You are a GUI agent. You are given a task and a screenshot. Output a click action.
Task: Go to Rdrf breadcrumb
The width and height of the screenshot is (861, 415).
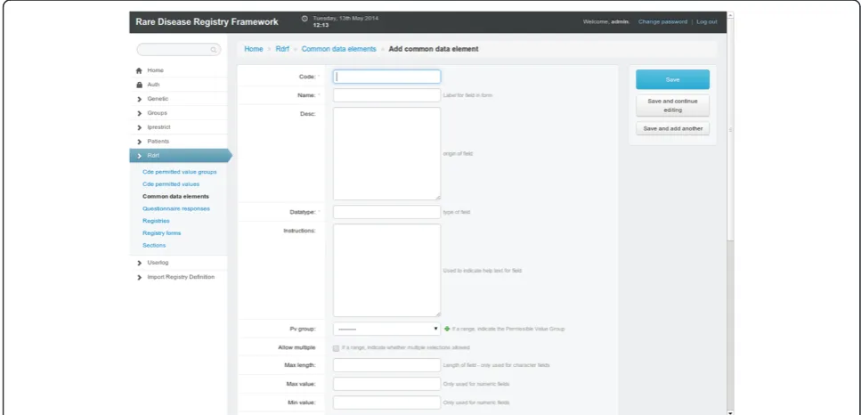(282, 49)
